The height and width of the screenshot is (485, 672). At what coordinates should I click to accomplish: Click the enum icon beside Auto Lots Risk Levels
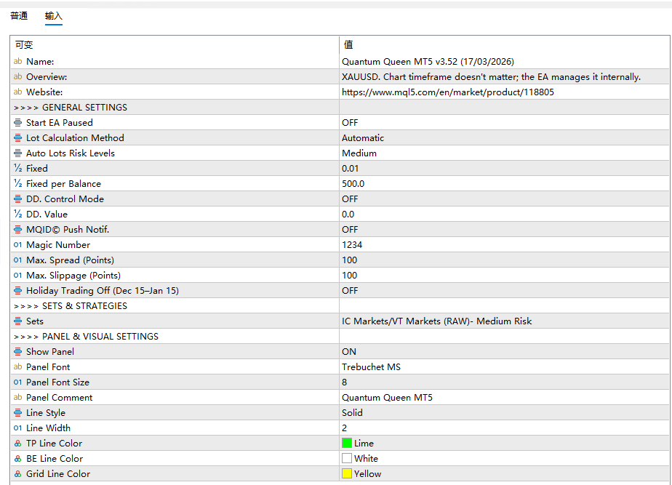click(x=17, y=153)
